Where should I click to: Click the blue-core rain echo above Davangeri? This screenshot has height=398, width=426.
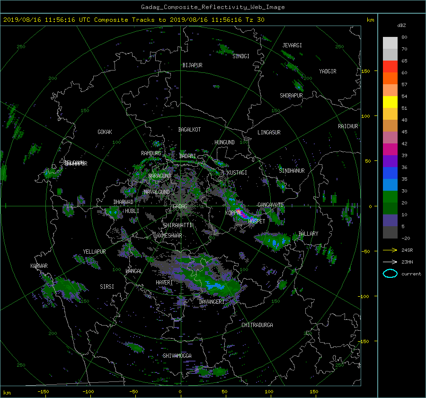pyautogui.click(x=215, y=285)
